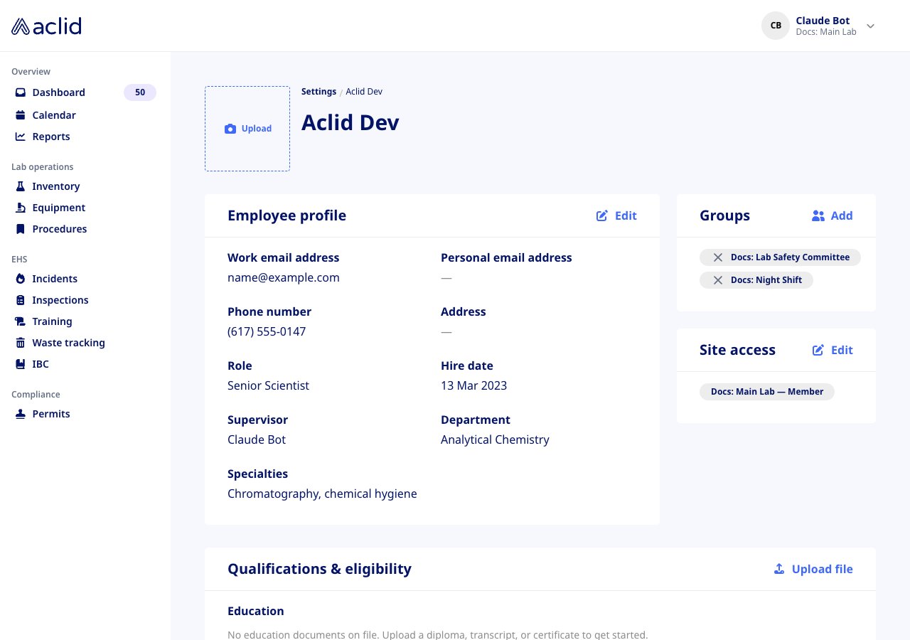910x640 pixels.
Task: Click the Docs: Main Lab — Member tag
Action: (x=767, y=392)
